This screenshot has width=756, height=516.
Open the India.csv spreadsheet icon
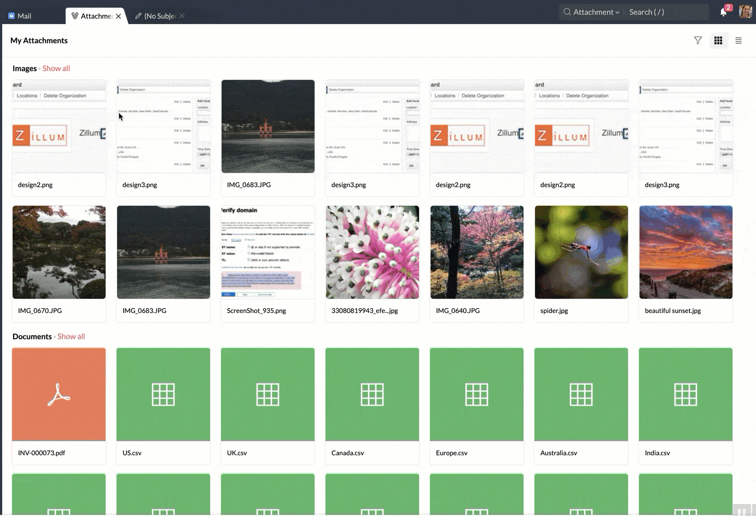[x=685, y=395]
